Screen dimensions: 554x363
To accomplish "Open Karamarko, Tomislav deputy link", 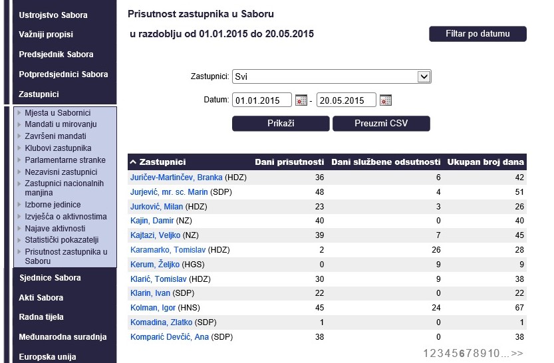I will pos(168,250).
